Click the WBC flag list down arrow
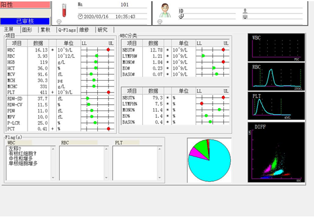This screenshot has height=217, width=314. coord(53,177)
